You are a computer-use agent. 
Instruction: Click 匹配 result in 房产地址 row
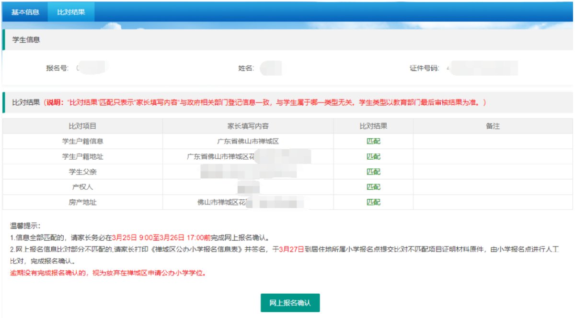(x=373, y=202)
